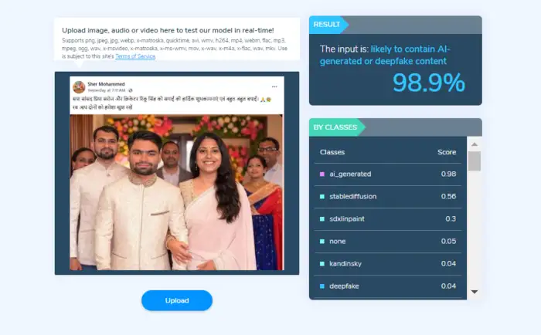The height and width of the screenshot is (335, 541).
Task: Select the BY CLASSES panel tab
Action: coord(335,127)
